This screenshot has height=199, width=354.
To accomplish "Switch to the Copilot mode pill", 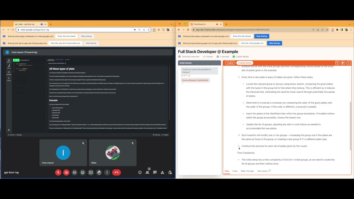I will [x=230, y=63].
